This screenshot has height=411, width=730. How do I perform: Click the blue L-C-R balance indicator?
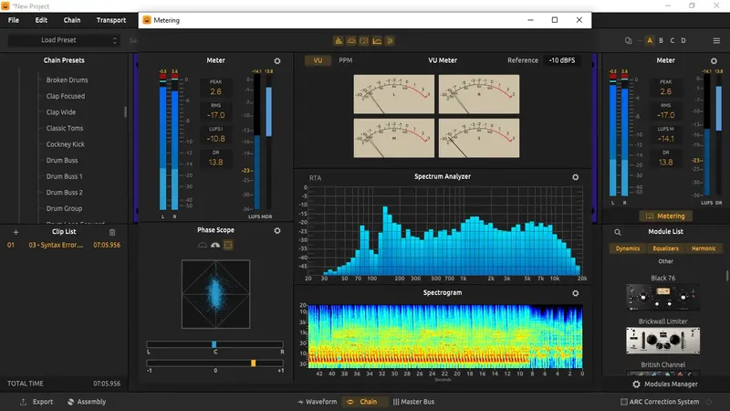[x=214, y=344]
